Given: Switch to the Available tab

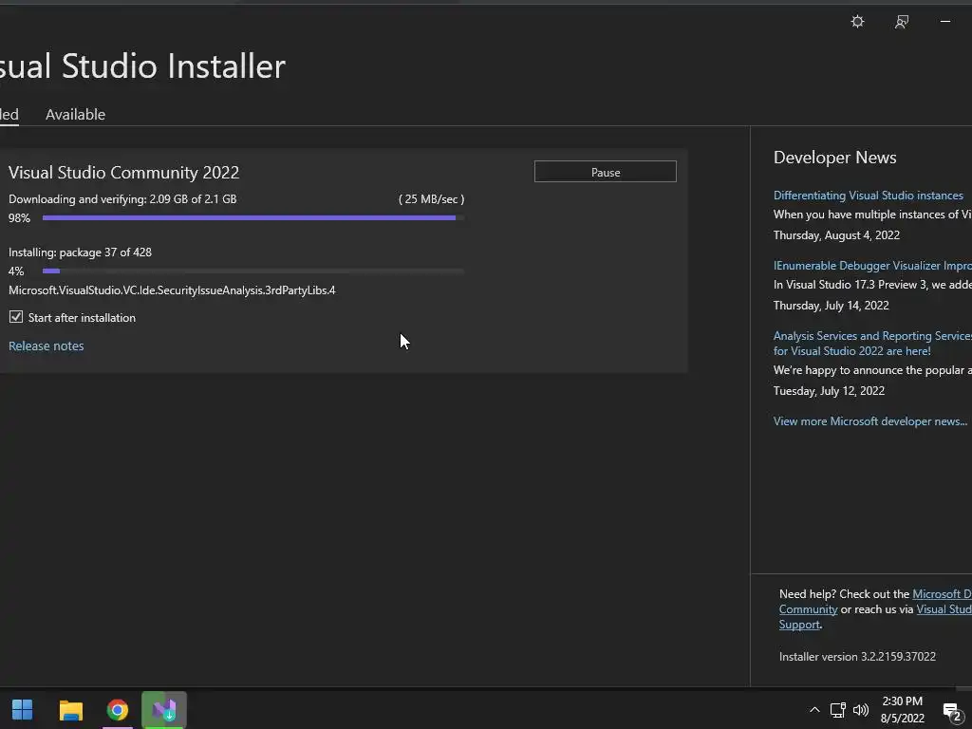Looking at the screenshot, I should point(76,115).
